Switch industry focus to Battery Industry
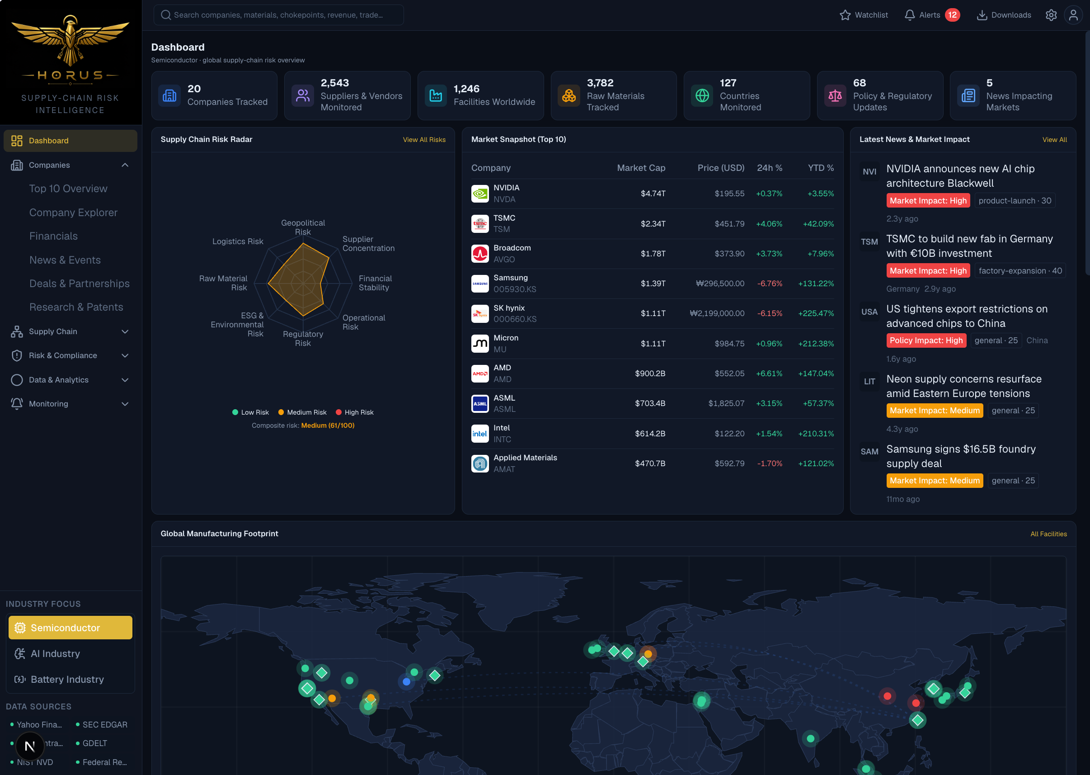This screenshot has width=1090, height=775. click(70, 680)
